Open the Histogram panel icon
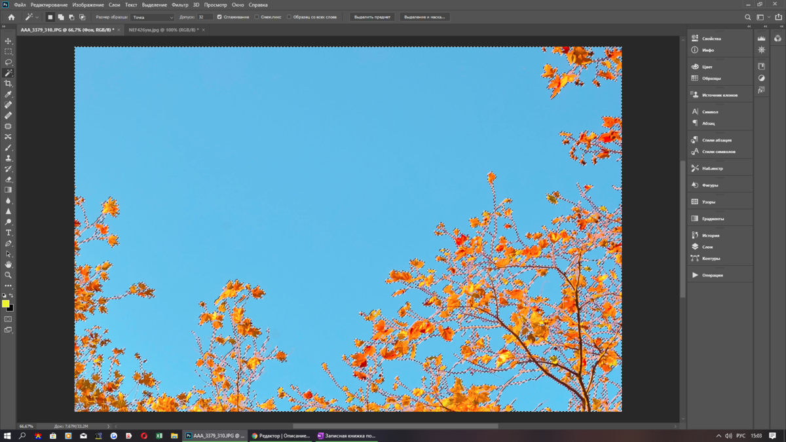 point(761,39)
